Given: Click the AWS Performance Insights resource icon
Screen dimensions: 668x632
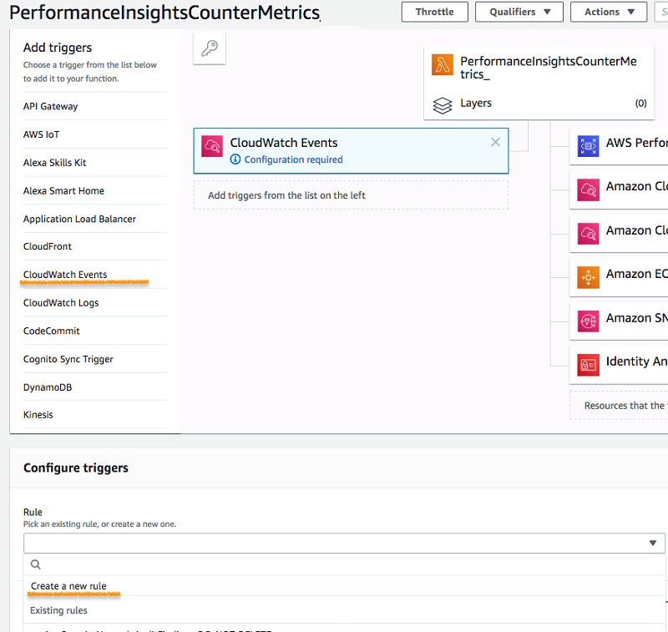Looking at the screenshot, I should 589,145.
